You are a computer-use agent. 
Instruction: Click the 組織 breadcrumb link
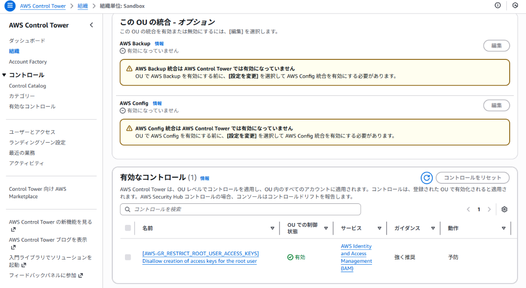tap(82, 6)
